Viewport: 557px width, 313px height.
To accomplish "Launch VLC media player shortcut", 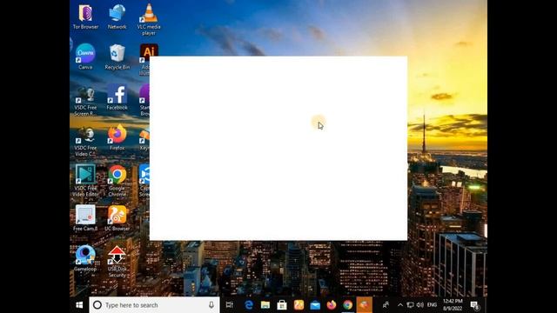I will coord(149,19).
